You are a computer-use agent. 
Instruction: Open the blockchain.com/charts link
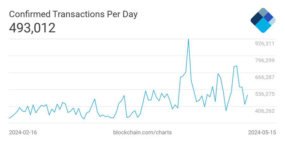142,132
